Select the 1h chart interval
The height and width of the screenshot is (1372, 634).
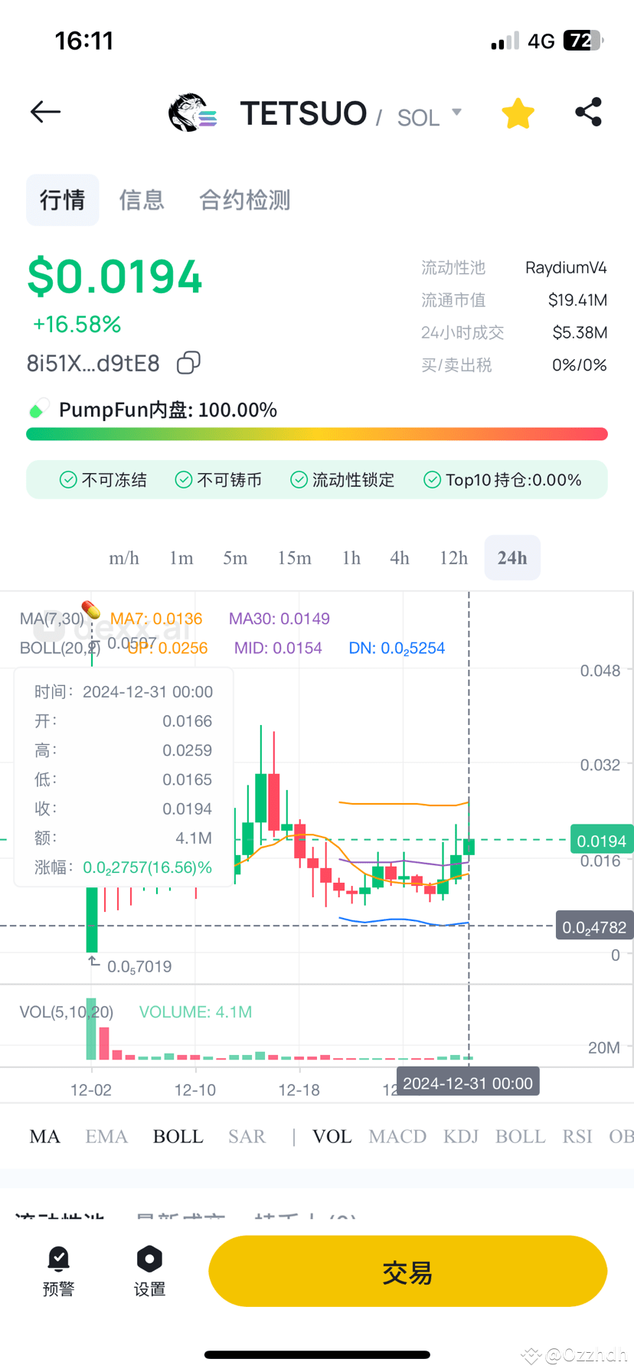(x=351, y=558)
